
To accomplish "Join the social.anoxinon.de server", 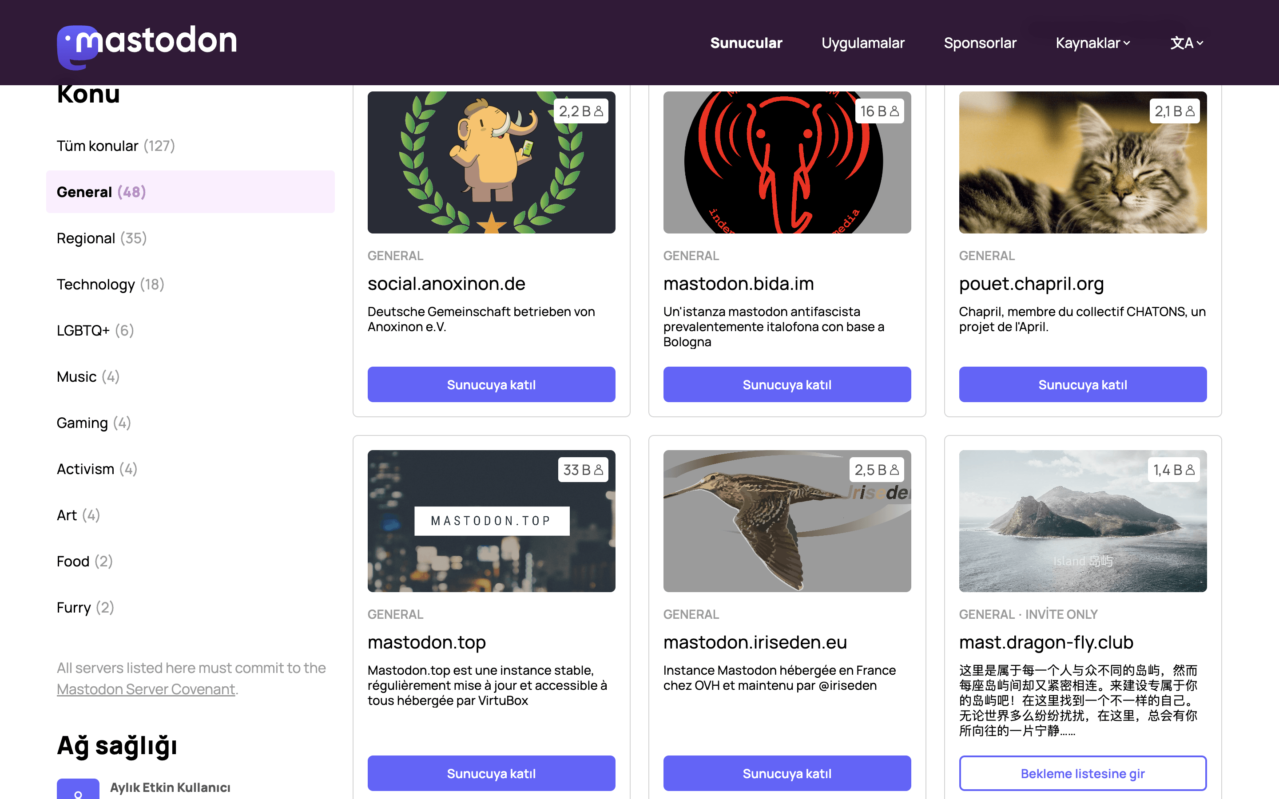I will (491, 385).
